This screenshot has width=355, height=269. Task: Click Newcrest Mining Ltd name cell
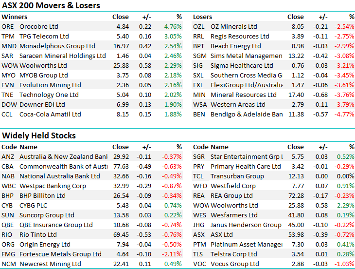click(50, 264)
